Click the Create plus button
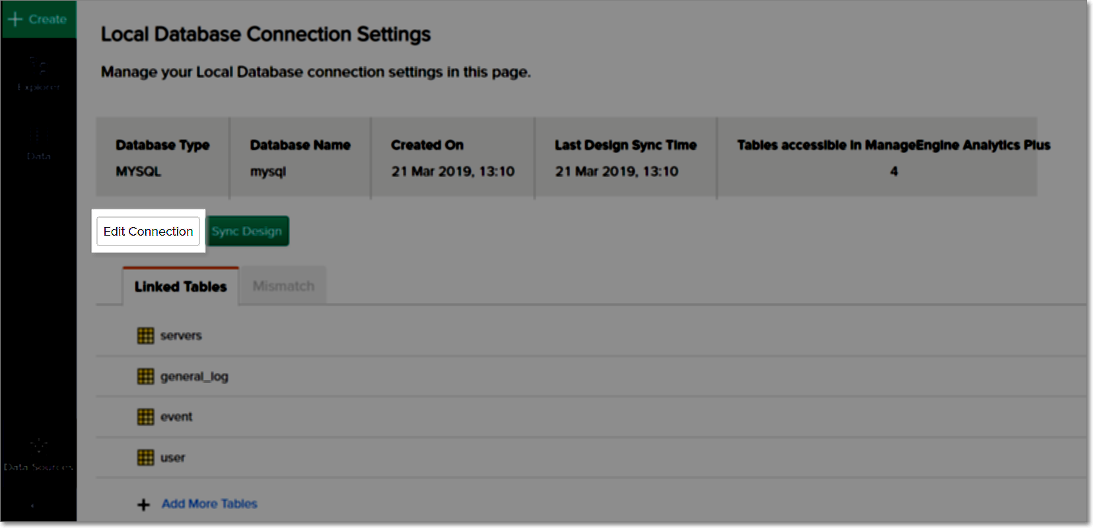 coord(38,19)
